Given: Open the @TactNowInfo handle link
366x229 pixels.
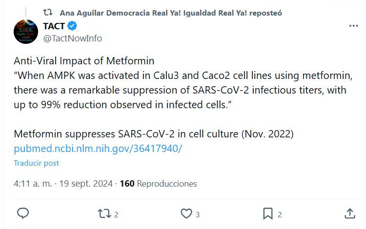Looking at the screenshot, I should 72,38.
